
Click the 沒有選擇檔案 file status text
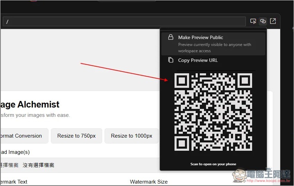38,165
